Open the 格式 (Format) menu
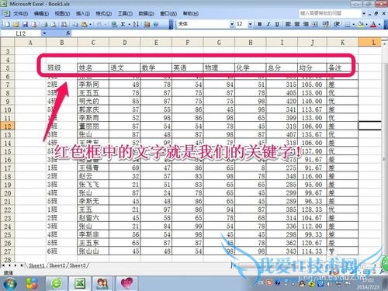This screenshot has height=291, width=388. pos(104,14)
